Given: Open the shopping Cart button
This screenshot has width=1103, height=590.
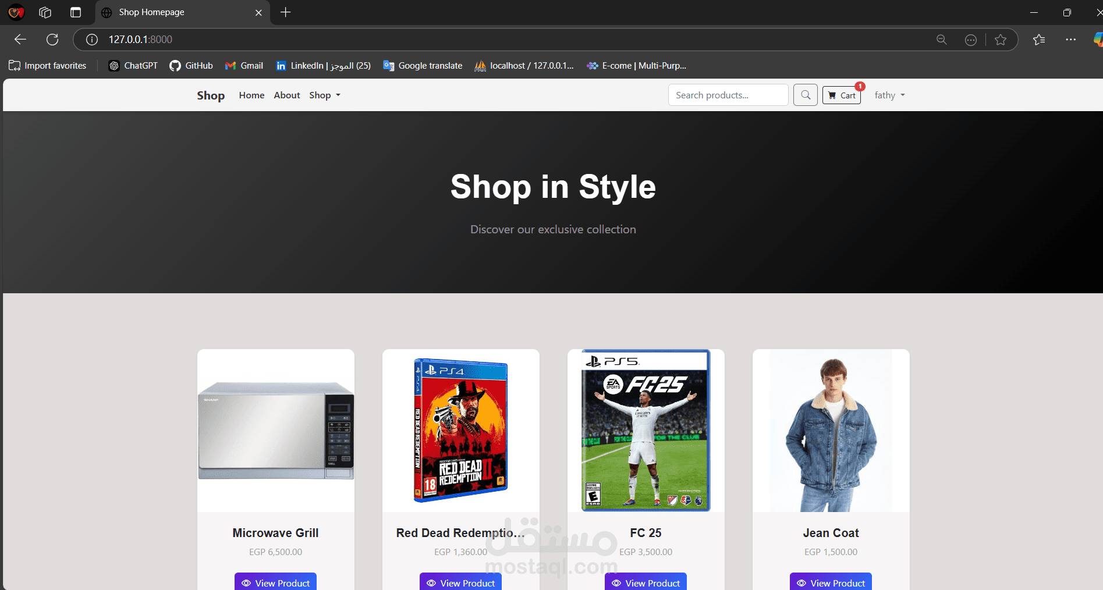Looking at the screenshot, I should pos(842,95).
